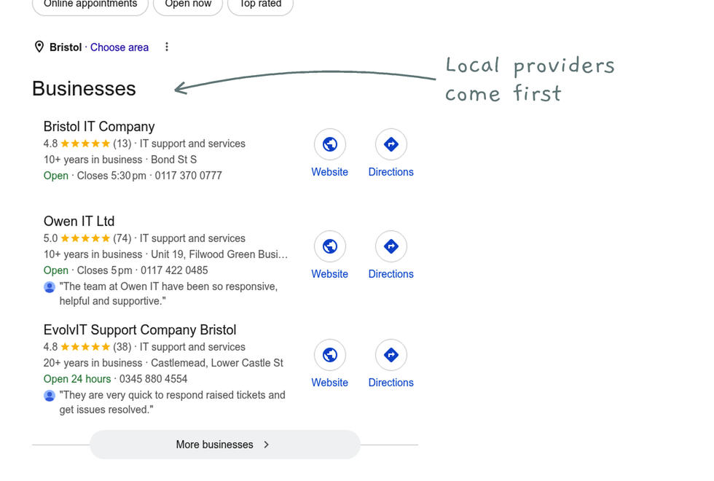Image resolution: width=714 pixels, height=481 pixels.
Task: Click reviewer avatar on EvolvIT review
Action: [x=50, y=395]
